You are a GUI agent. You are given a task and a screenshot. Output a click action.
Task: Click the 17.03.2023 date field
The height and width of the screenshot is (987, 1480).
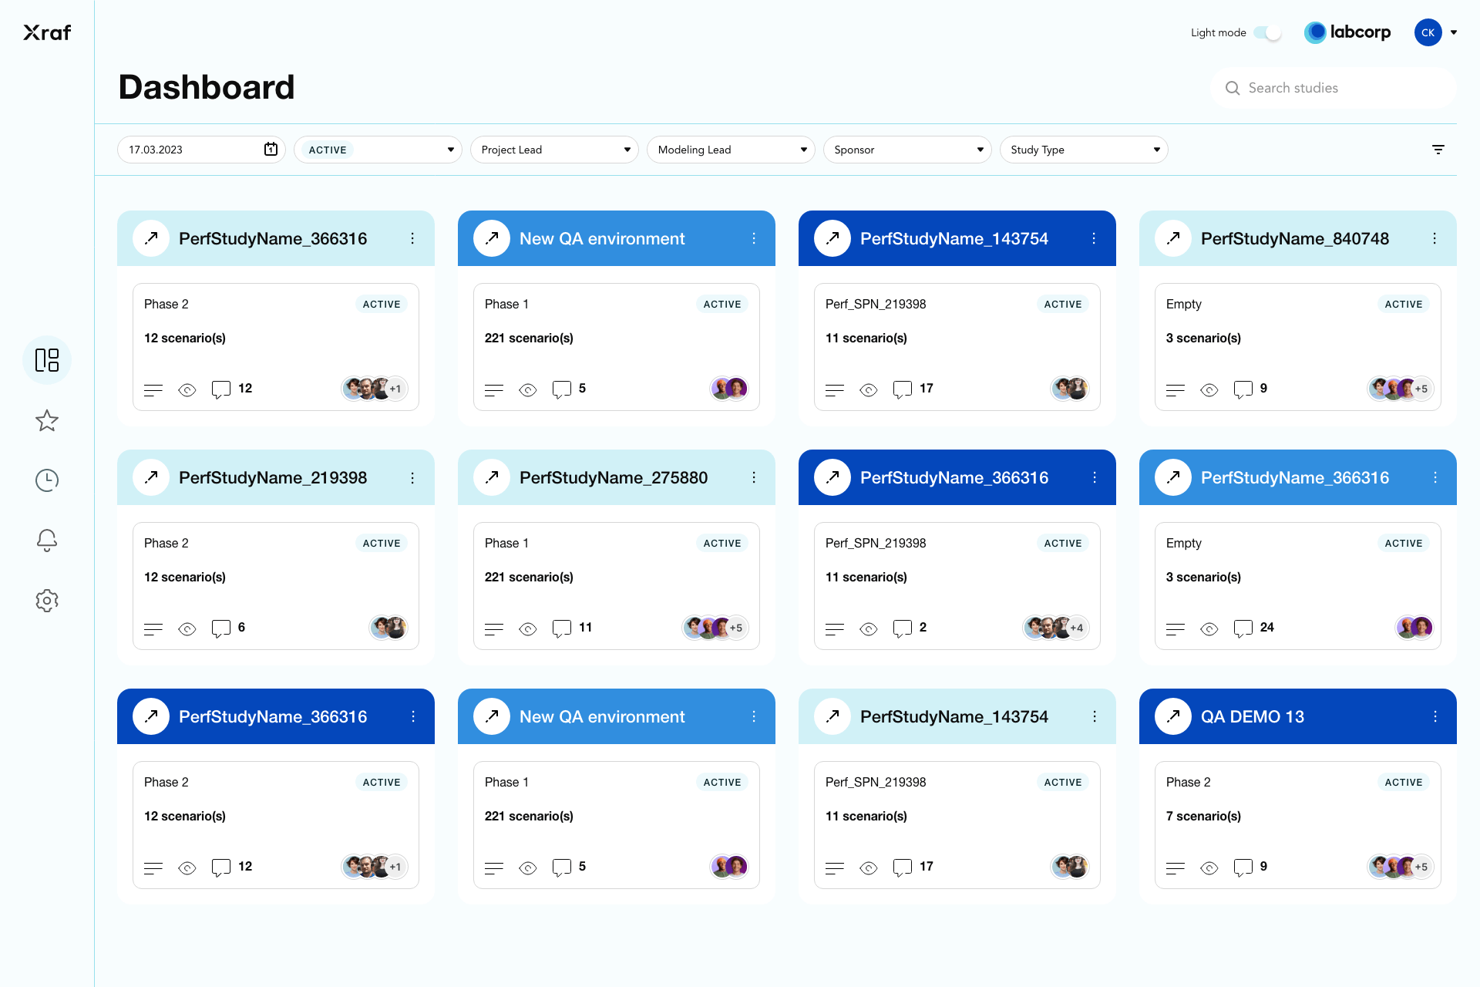(x=201, y=150)
